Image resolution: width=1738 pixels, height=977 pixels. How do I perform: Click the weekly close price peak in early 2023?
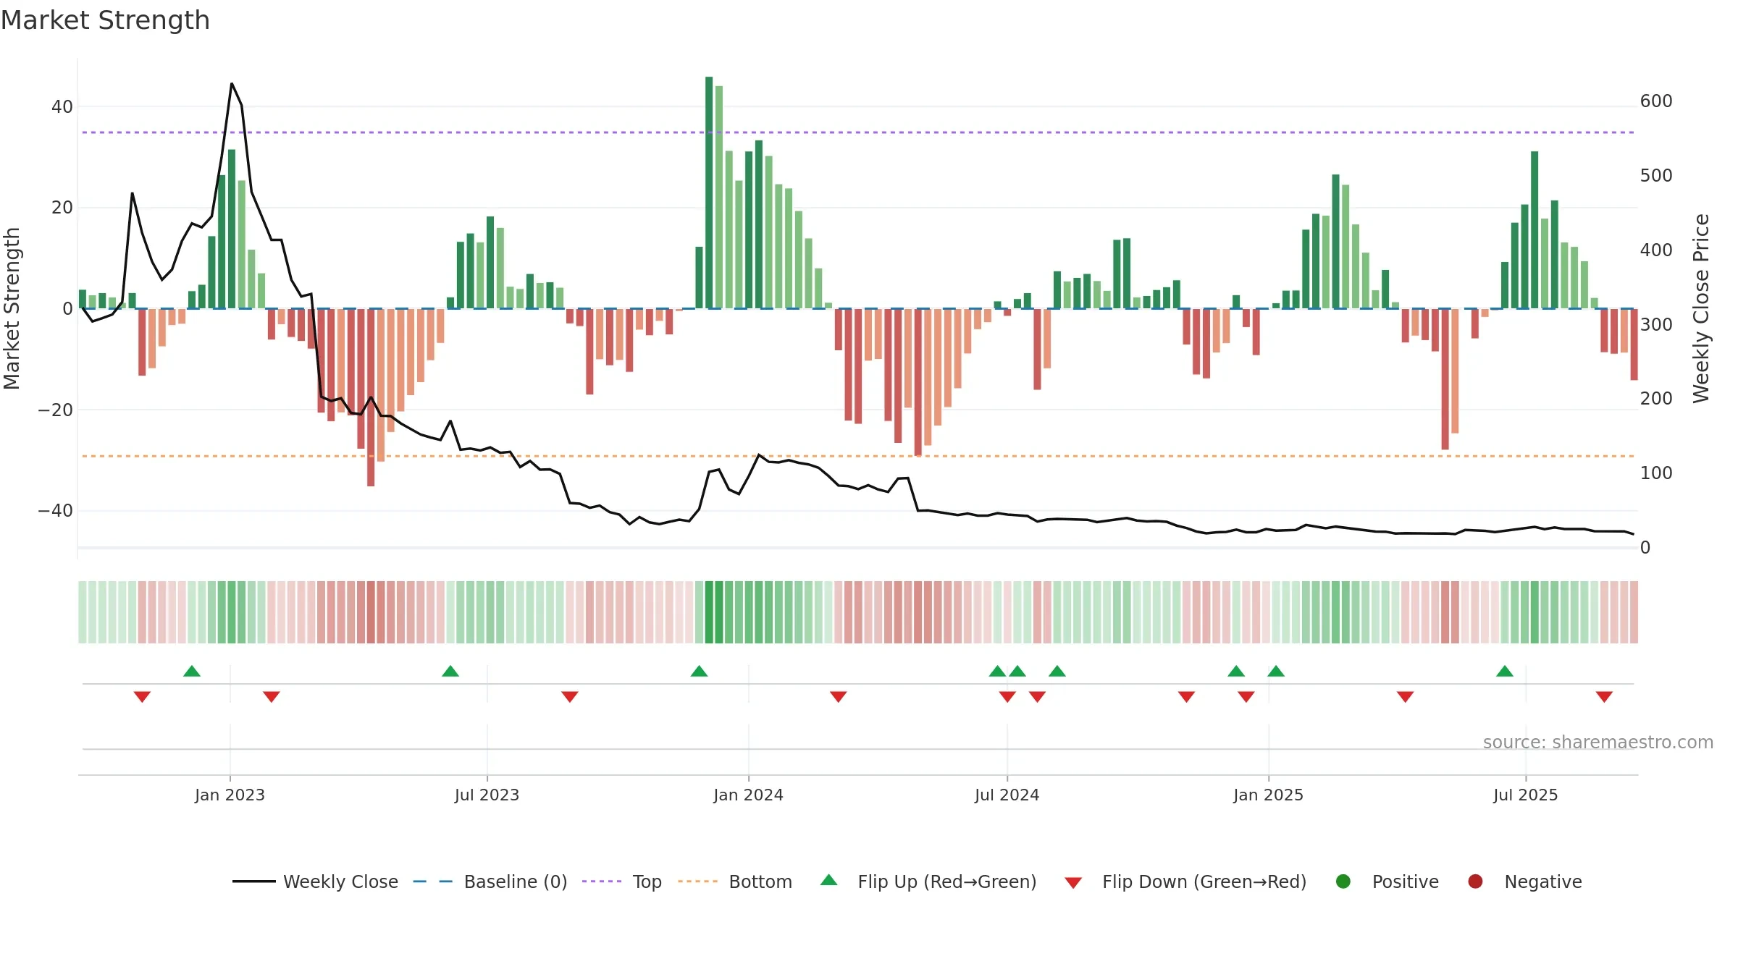pyautogui.click(x=232, y=84)
